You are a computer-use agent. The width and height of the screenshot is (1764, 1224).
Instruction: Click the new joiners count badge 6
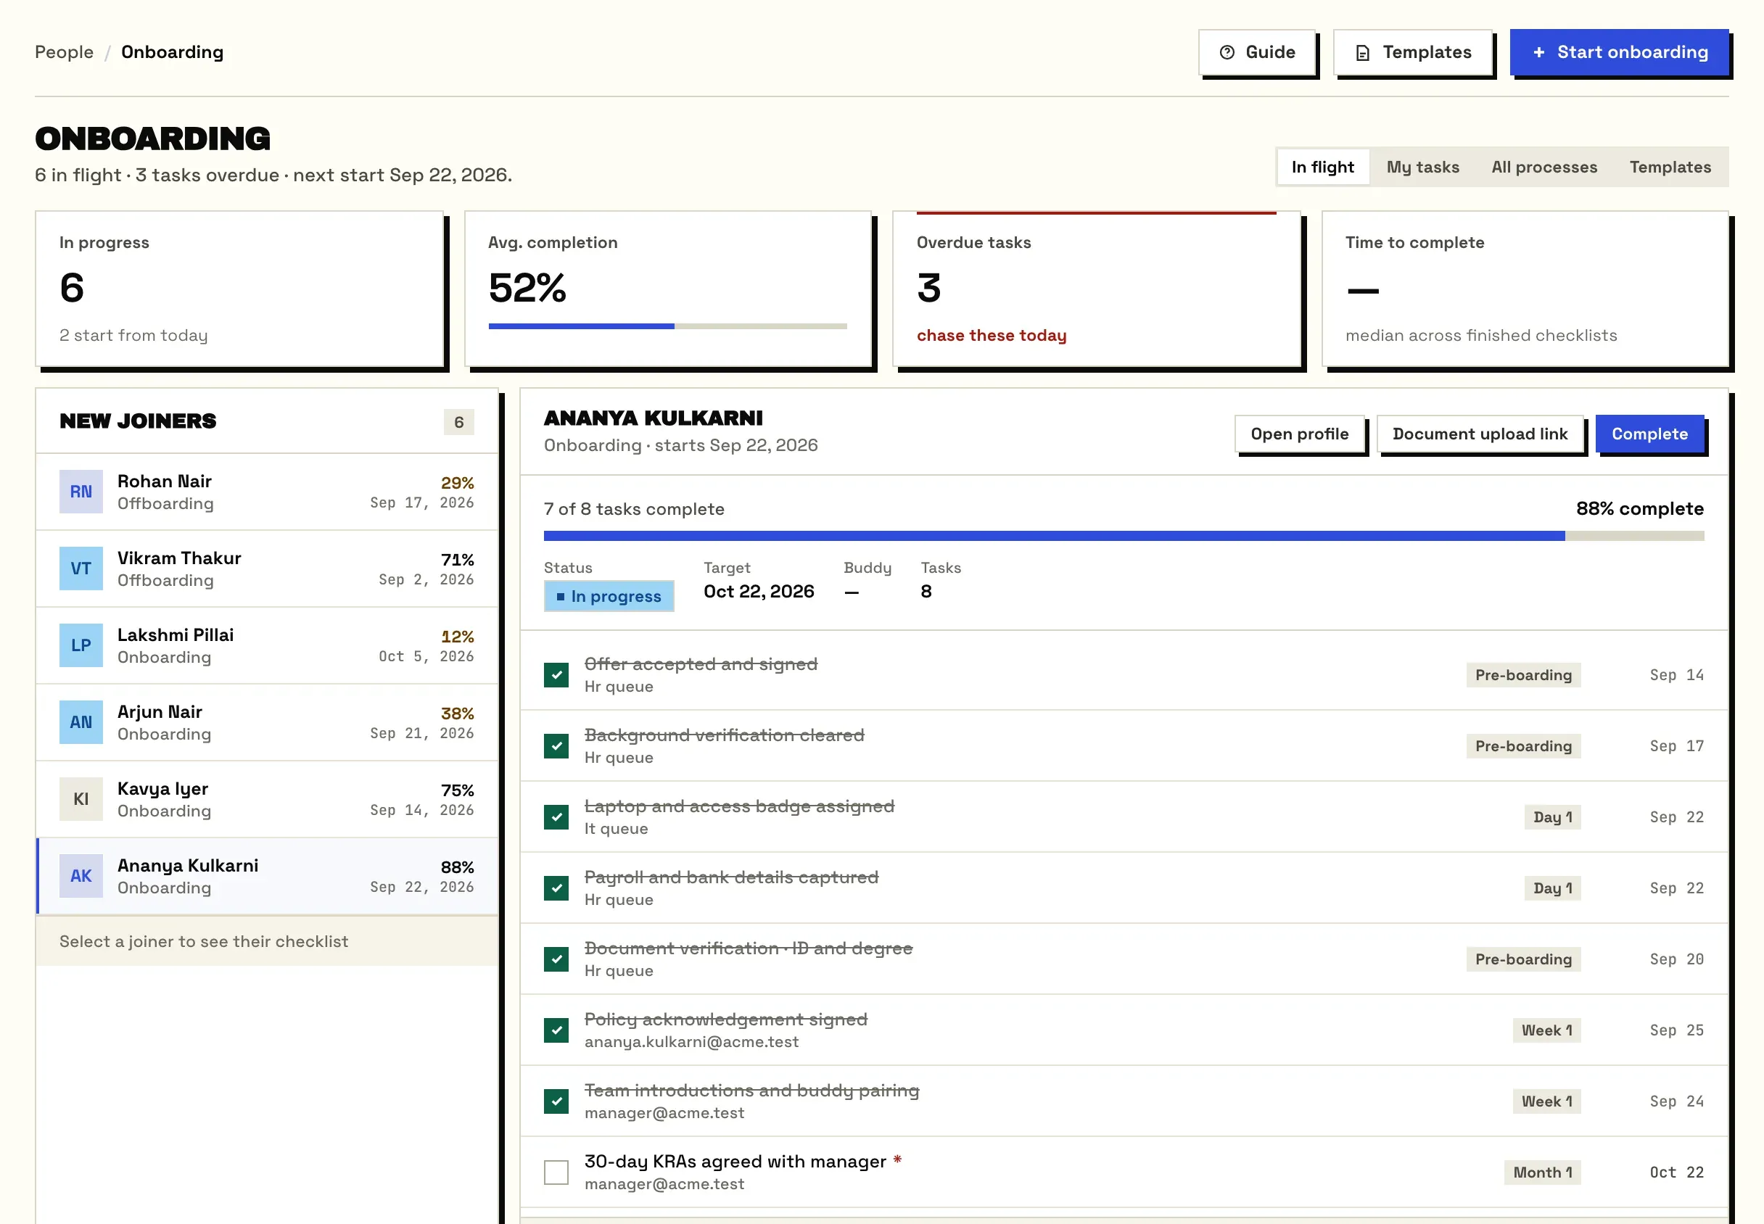(x=458, y=422)
